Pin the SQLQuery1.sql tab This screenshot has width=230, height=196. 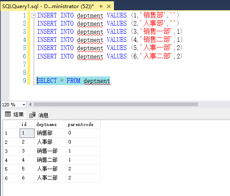point(101,6)
